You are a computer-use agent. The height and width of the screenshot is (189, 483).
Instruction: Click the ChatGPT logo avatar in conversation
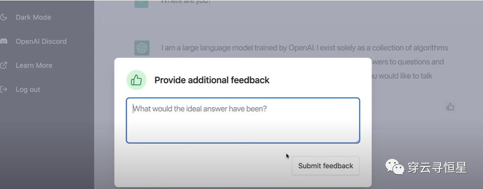tap(142, 48)
